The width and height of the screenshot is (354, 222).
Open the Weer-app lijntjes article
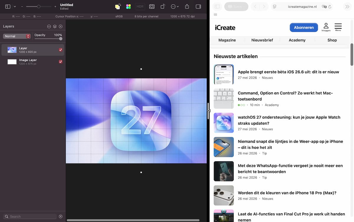tap(290, 145)
